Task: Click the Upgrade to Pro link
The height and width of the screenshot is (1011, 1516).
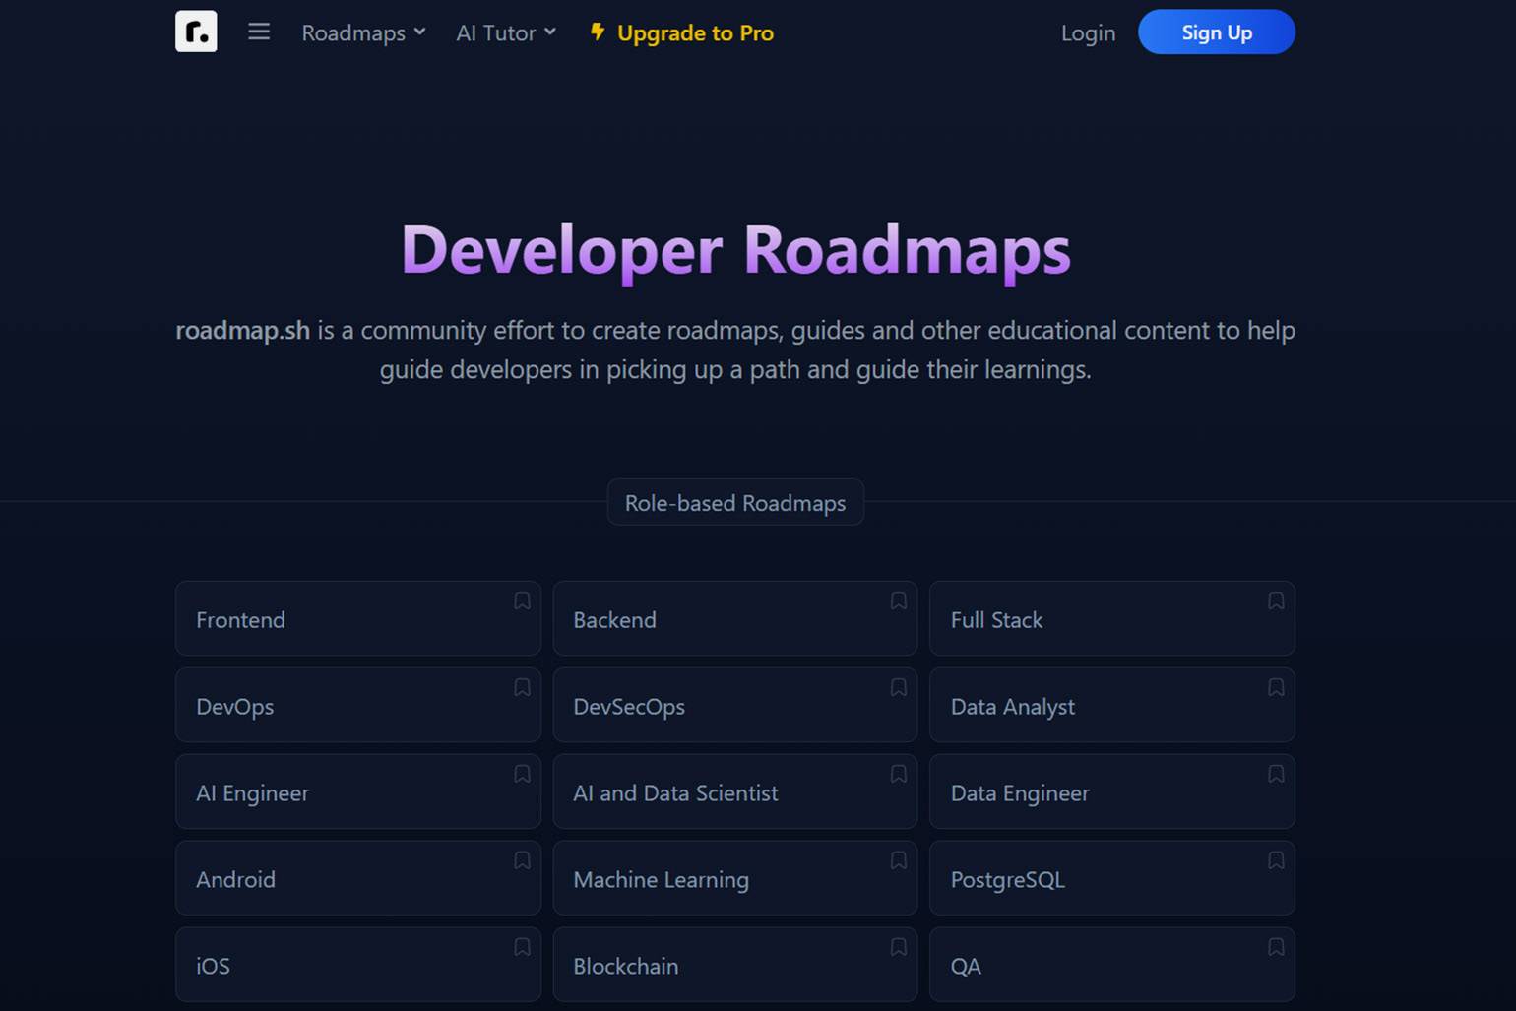Action: click(695, 32)
